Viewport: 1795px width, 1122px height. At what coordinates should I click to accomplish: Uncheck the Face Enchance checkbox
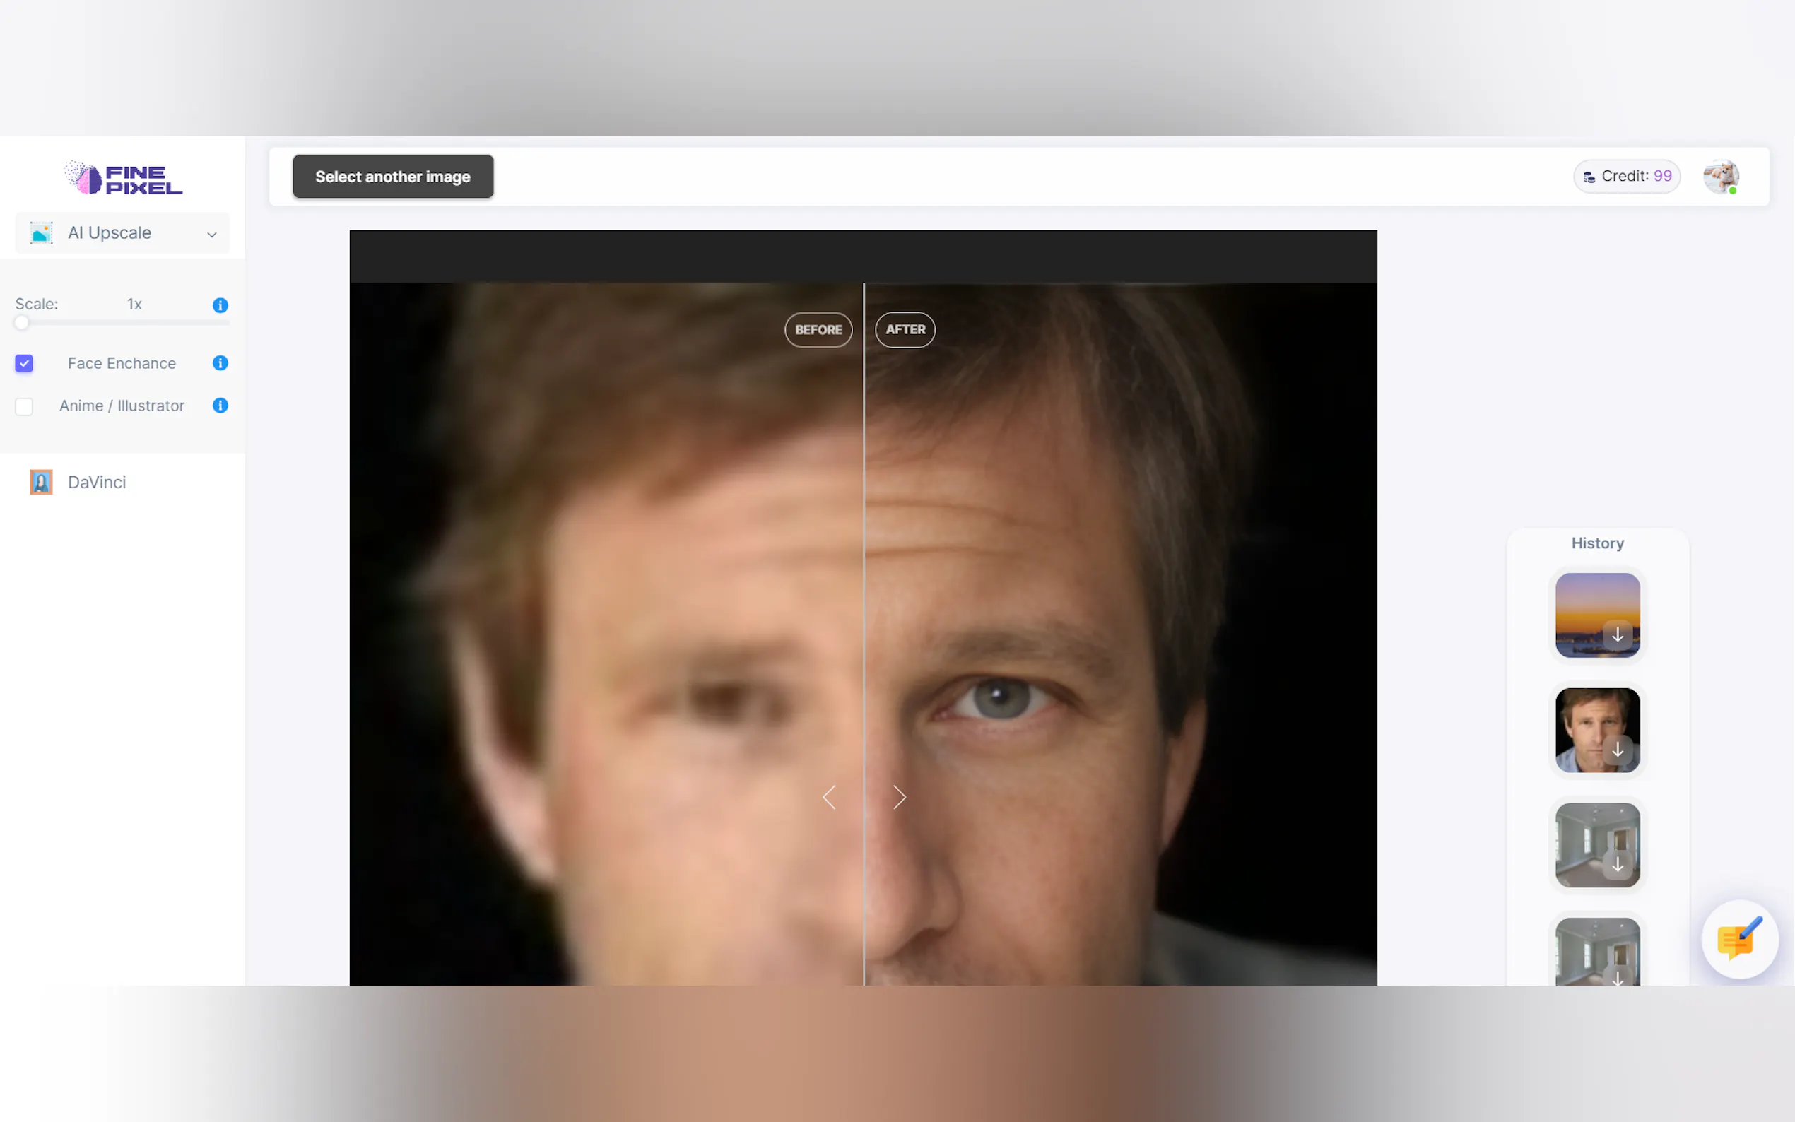pos(25,364)
